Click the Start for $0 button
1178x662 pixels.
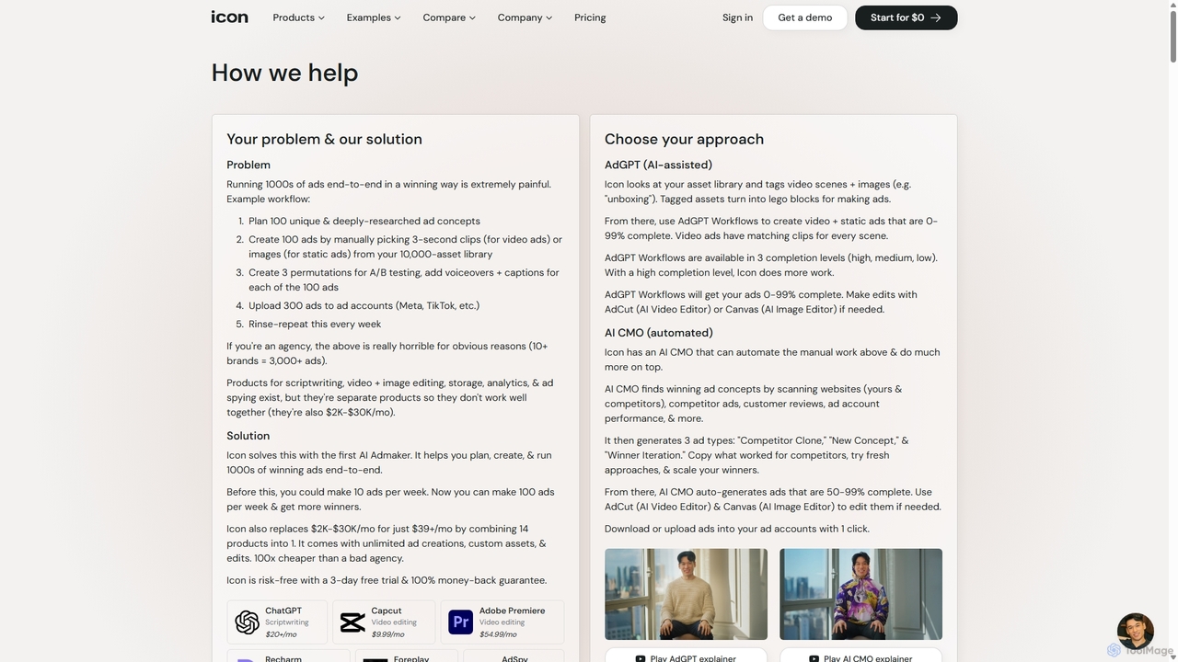[x=906, y=17]
